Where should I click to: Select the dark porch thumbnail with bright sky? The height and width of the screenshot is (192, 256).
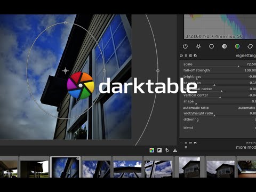tap(35, 167)
